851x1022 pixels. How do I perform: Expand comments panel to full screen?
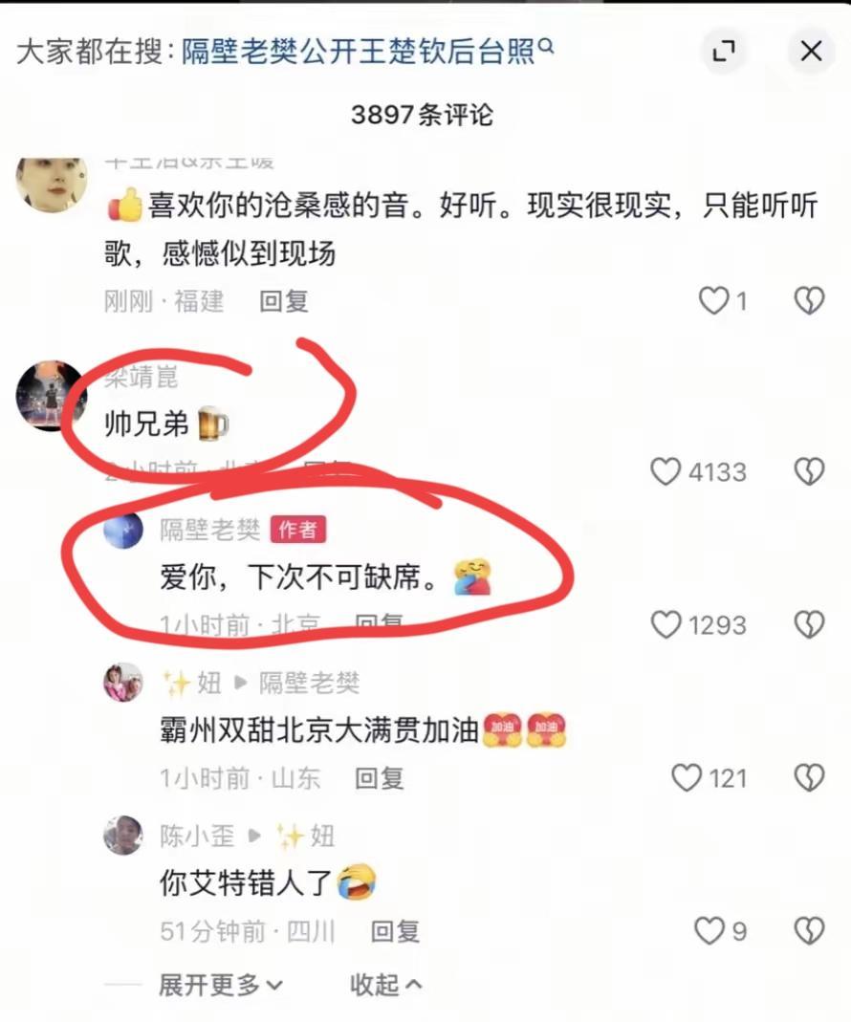coord(724,50)
